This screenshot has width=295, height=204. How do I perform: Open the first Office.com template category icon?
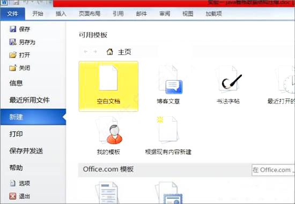coord(107,193)
